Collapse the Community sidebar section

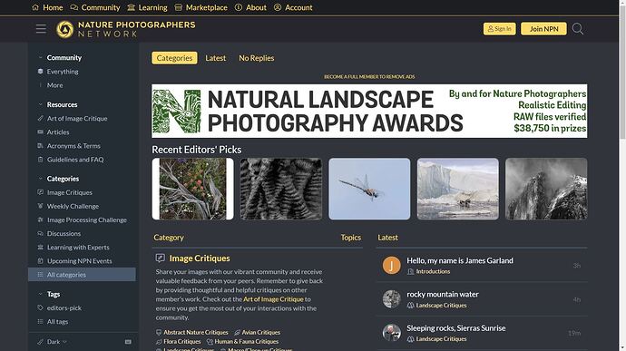(x=60, y=57)
